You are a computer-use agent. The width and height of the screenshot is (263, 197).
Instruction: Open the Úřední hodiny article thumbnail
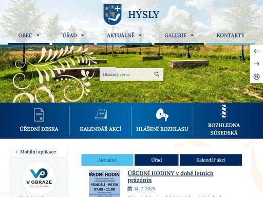(x=104, y=183)
